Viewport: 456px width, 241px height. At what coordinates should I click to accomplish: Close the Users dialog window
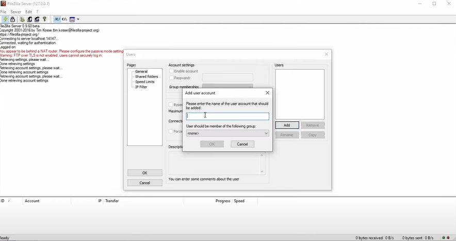327,54
